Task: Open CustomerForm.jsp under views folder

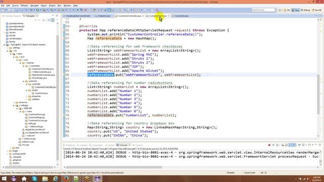Action: pos(35,114)
